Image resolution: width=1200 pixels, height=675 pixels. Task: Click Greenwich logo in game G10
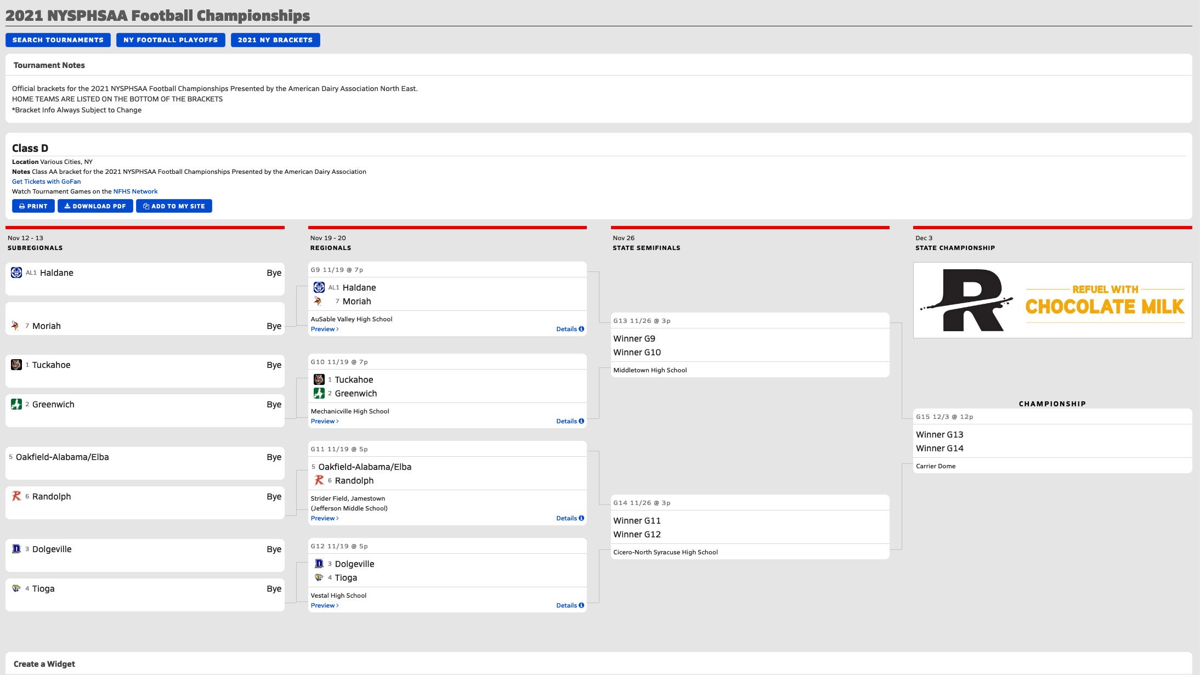click(319, 393)
